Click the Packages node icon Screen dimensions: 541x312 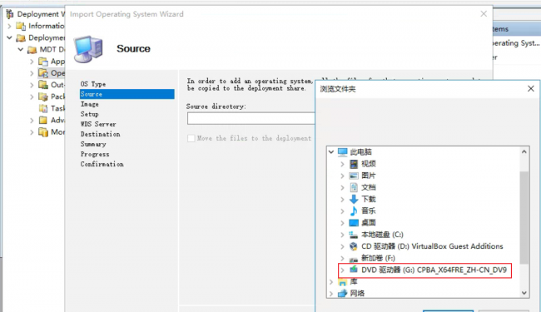coord(43,97)
